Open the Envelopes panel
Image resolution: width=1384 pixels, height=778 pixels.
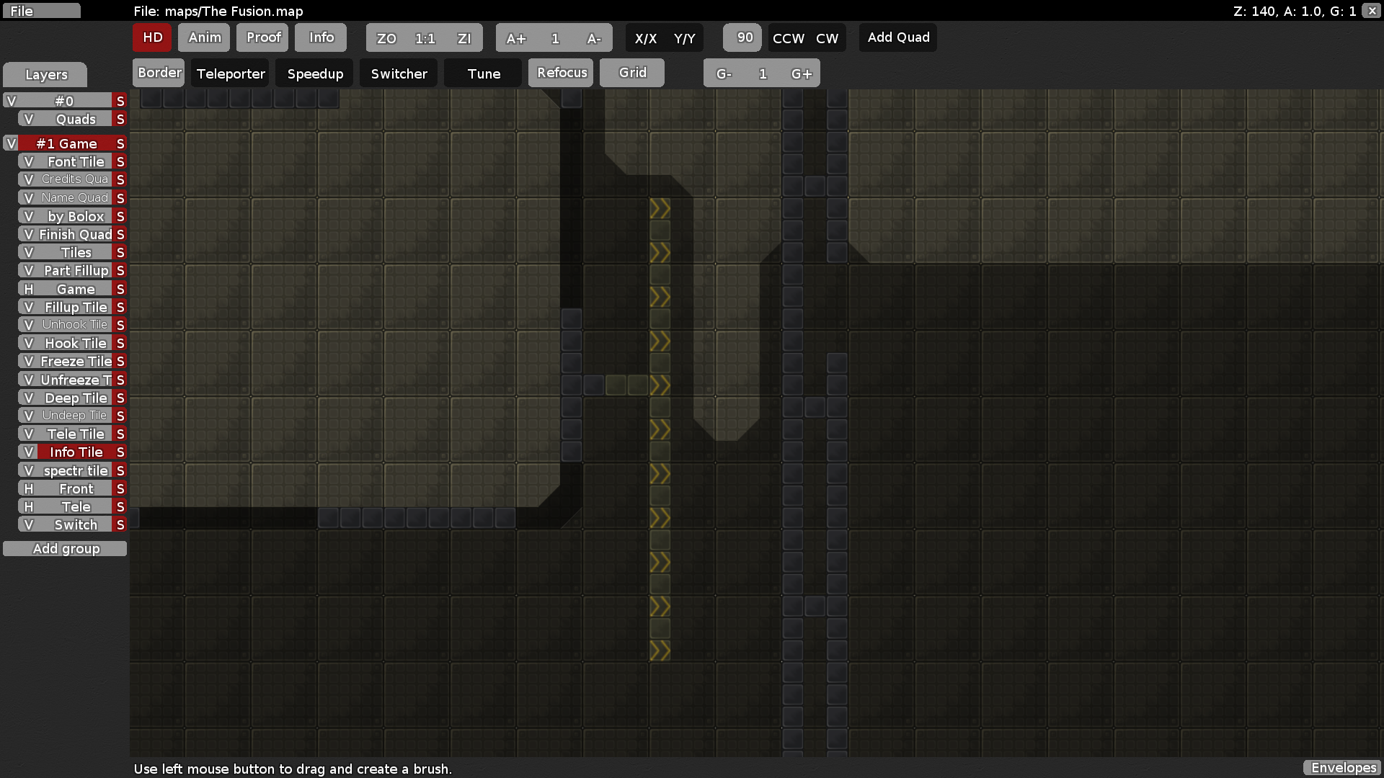click(x=1343, y=768)
